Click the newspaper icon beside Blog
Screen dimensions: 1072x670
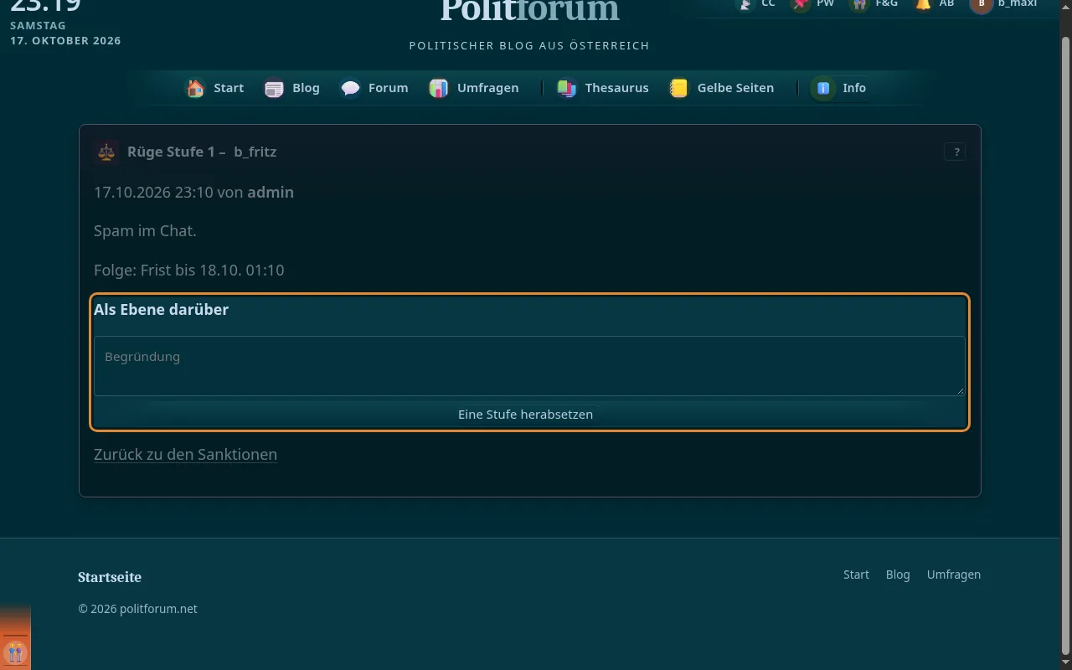click(274, 88)
